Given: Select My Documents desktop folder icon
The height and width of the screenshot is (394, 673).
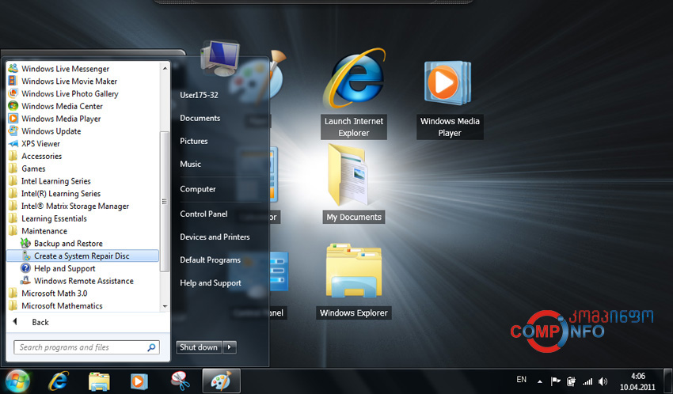Looking at the screenshot, I should click(354, 184).
